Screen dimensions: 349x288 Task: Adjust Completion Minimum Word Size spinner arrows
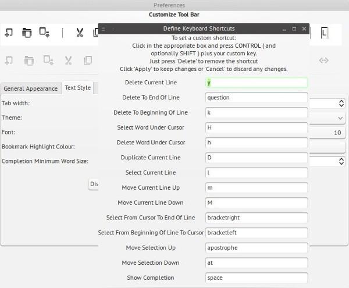[x=341, y=161]
